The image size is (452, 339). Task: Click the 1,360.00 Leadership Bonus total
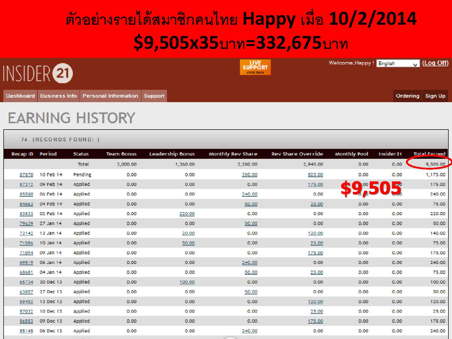click(185, 164)
